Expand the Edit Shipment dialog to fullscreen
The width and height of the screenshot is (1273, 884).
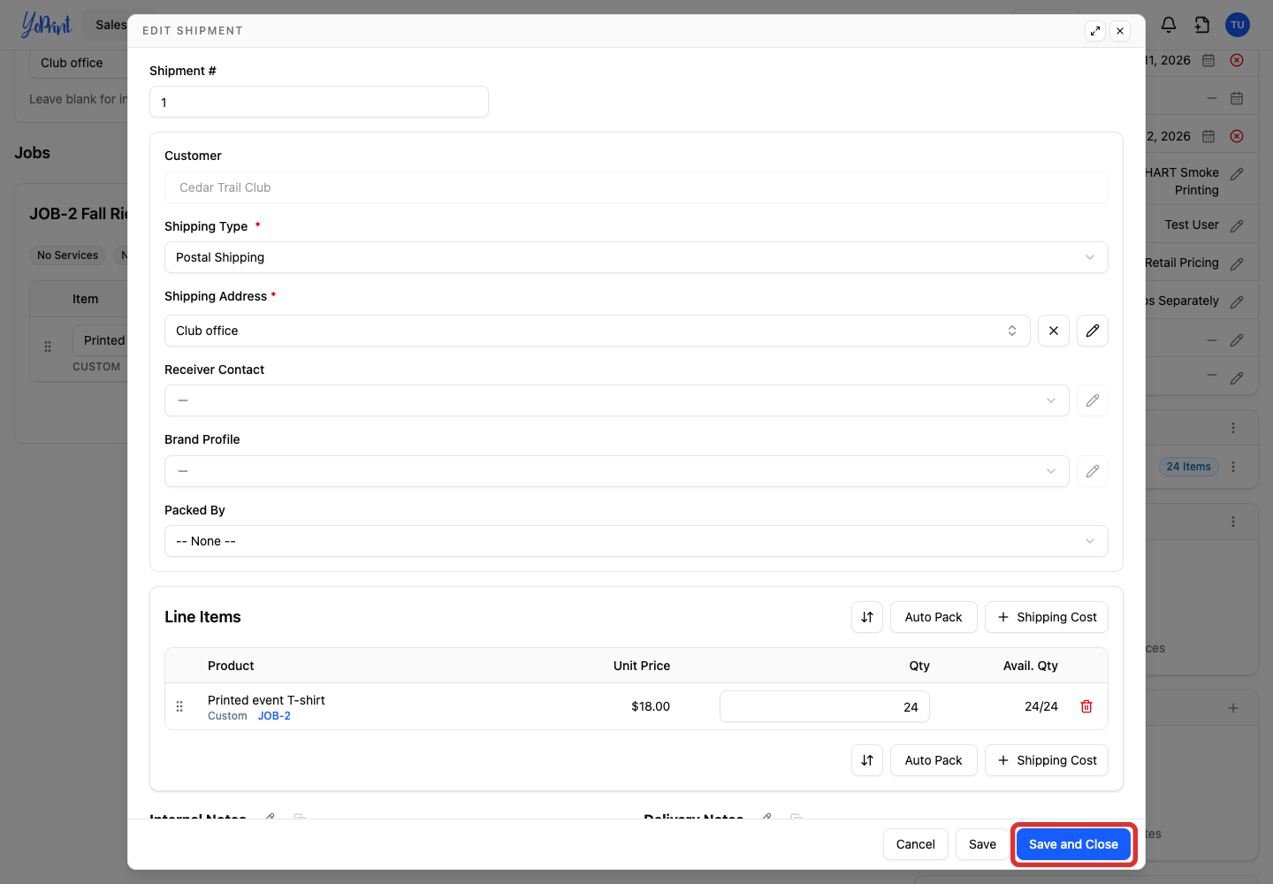tap(1095, 31)
